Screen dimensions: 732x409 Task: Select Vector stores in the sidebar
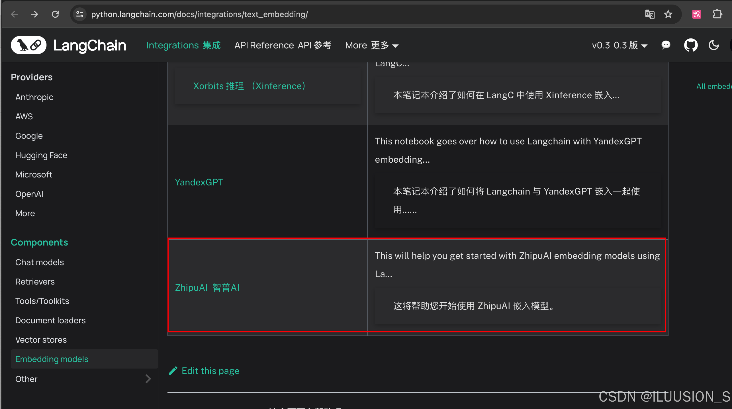pyautogui.click(x=41, y=340)
